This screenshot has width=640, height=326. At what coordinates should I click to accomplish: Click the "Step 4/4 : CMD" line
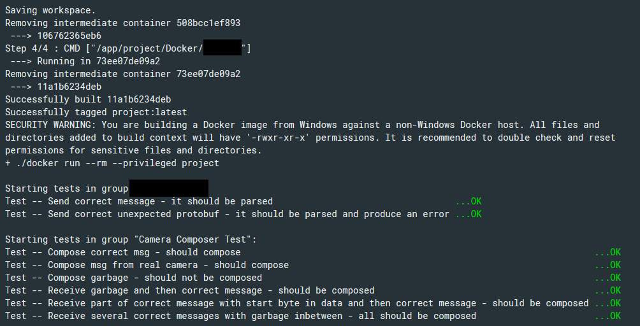(37, 48)
